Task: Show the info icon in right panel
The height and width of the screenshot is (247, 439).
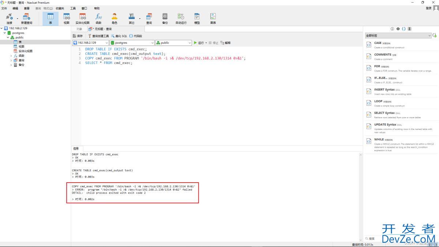Action: [392, 29]
